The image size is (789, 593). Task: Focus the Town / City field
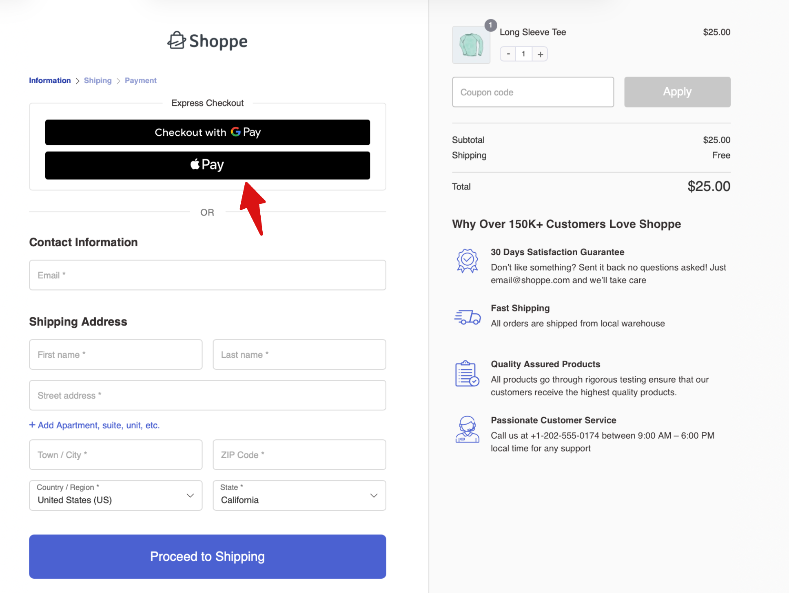coord(116,454)
